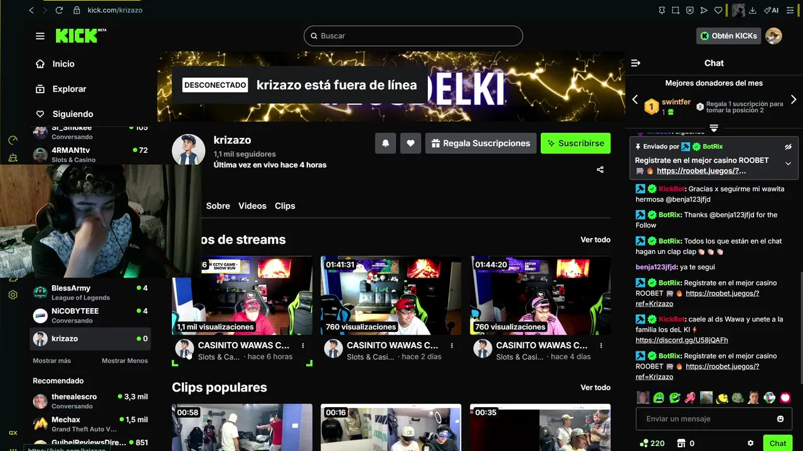Click the green Chat send button
This screenshot has height=451, width=803.
[777, 443]
